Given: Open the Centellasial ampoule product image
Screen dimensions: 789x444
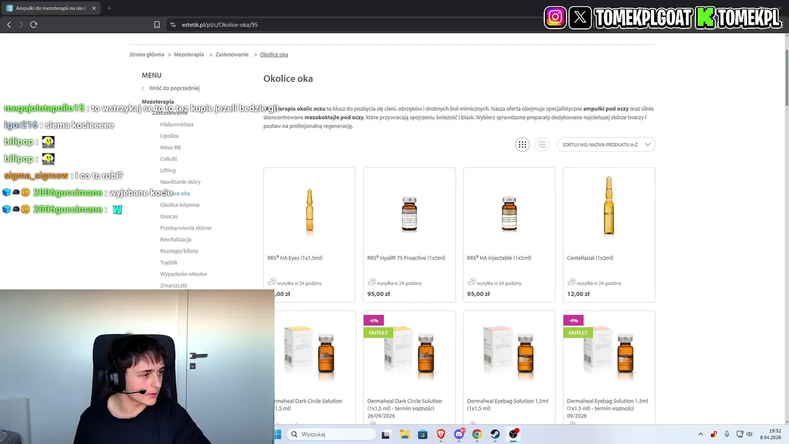Looking at the screenshot, I should (609, 205).
